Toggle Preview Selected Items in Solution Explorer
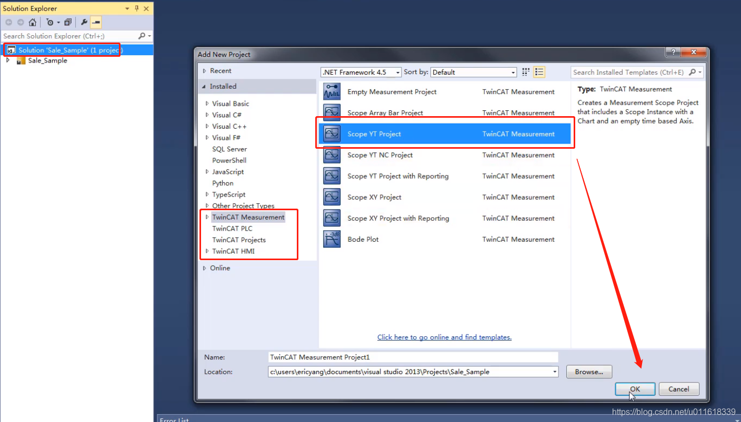 [x=96, y=22]
